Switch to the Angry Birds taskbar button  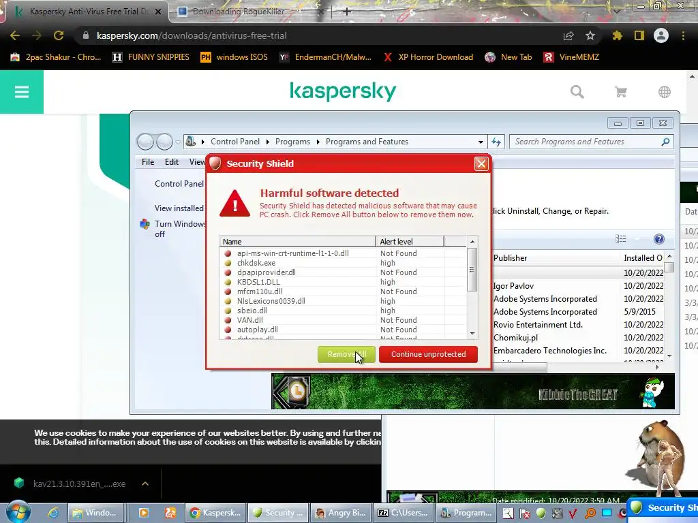click(x=341, y=513)
